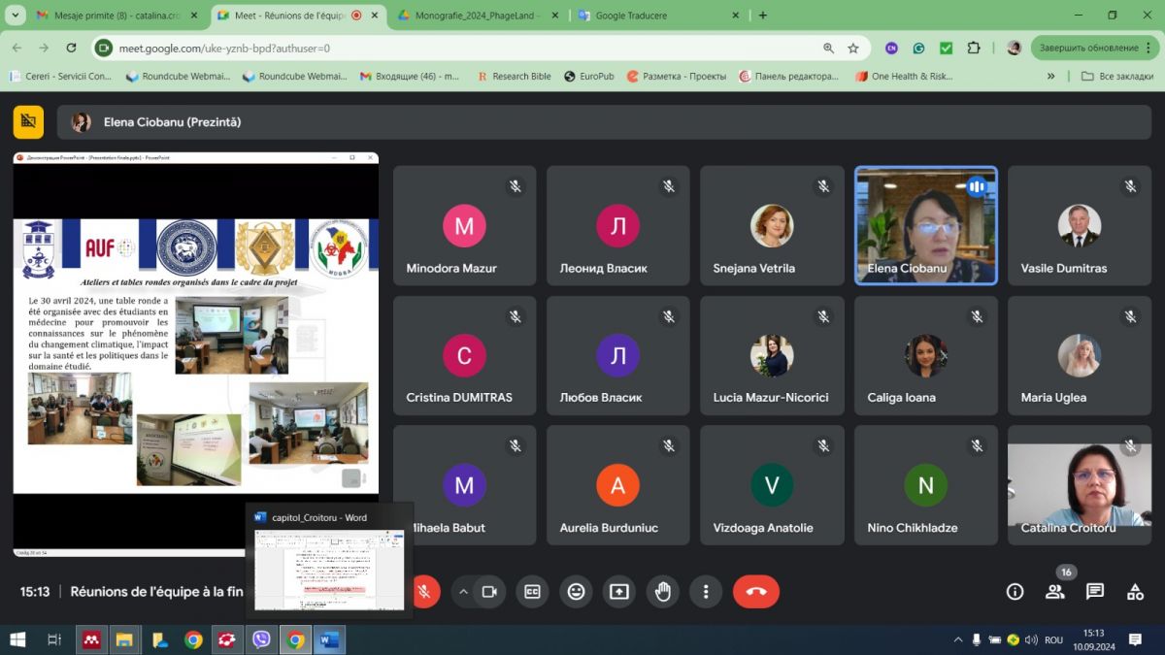Turn on closed captions
This screenshot has height=655, width=1165.
[532, 591]
